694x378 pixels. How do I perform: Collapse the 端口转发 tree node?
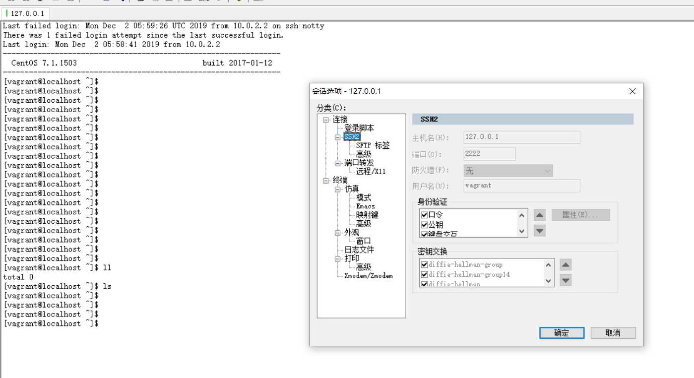click(x=338, y=163)
